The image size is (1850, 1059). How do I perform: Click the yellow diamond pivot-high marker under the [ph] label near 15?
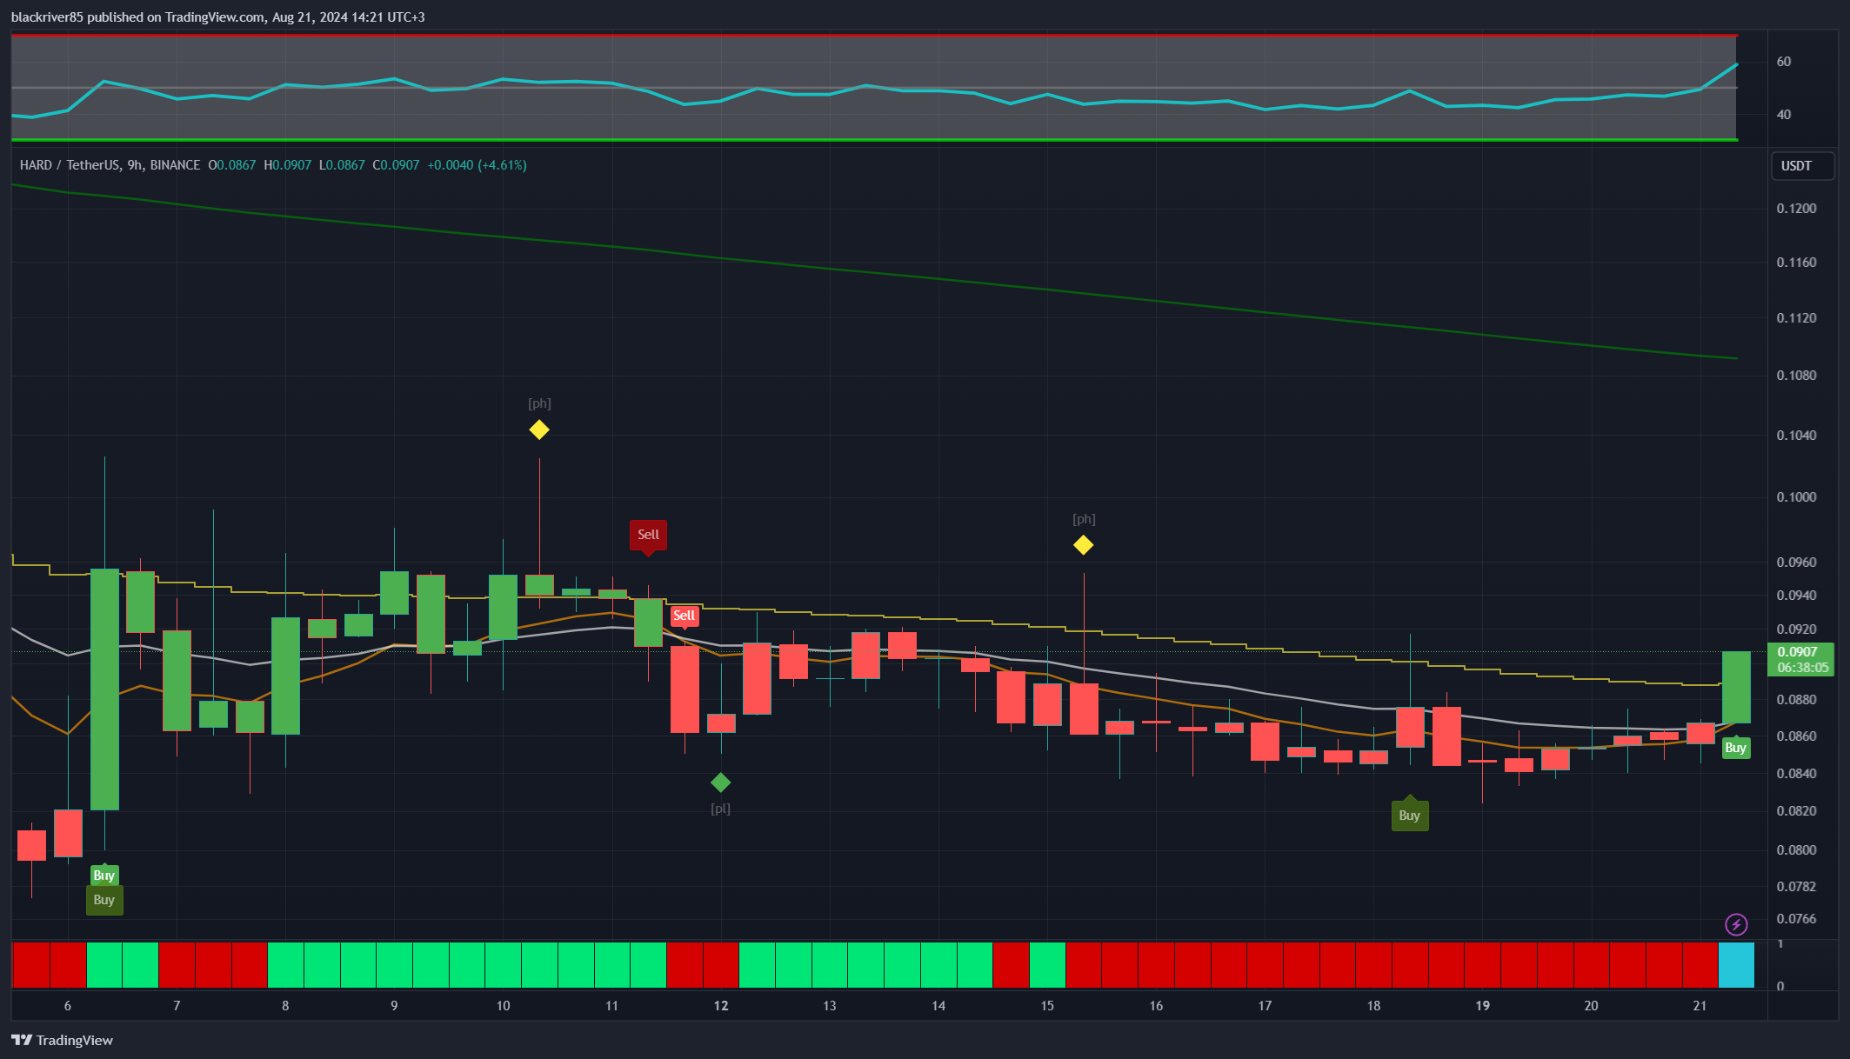click(1083, 545)
